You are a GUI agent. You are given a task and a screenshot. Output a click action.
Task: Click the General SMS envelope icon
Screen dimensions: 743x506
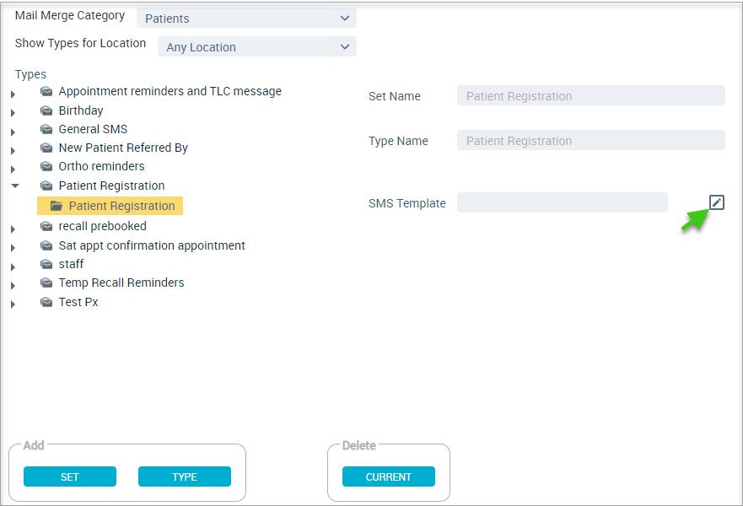pos(46,129)
